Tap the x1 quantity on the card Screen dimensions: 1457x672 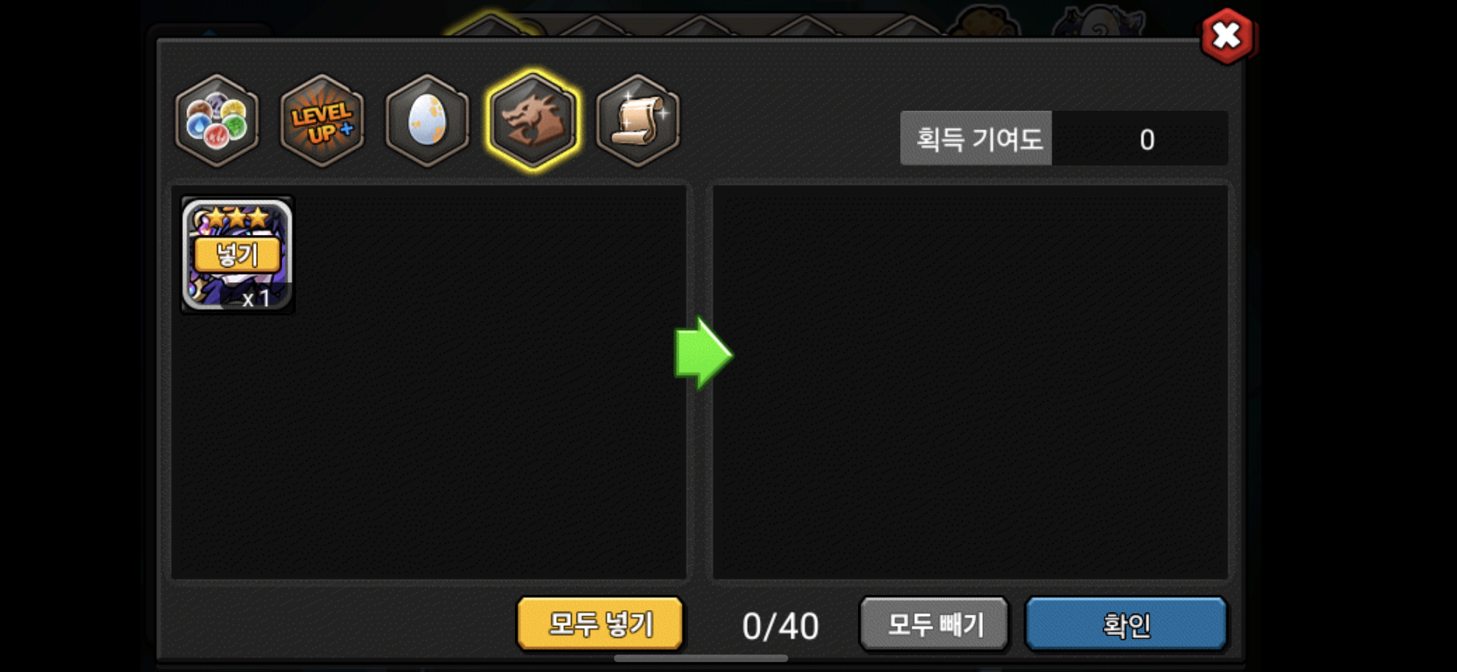[256, 299]
